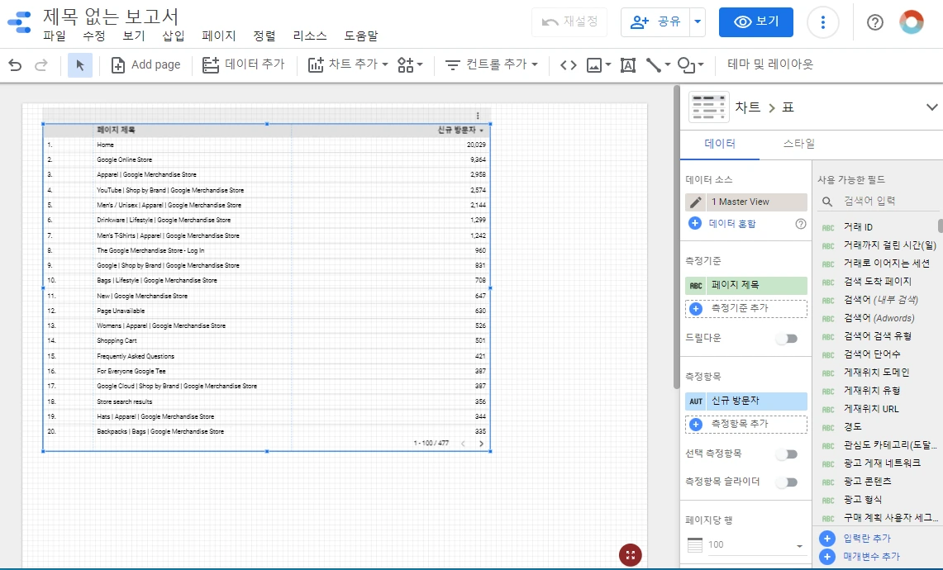Viewport: 943px width, 570px height.
Task: Go to next table page arrow
Action: pyautogui.click(x=481, y=444)
